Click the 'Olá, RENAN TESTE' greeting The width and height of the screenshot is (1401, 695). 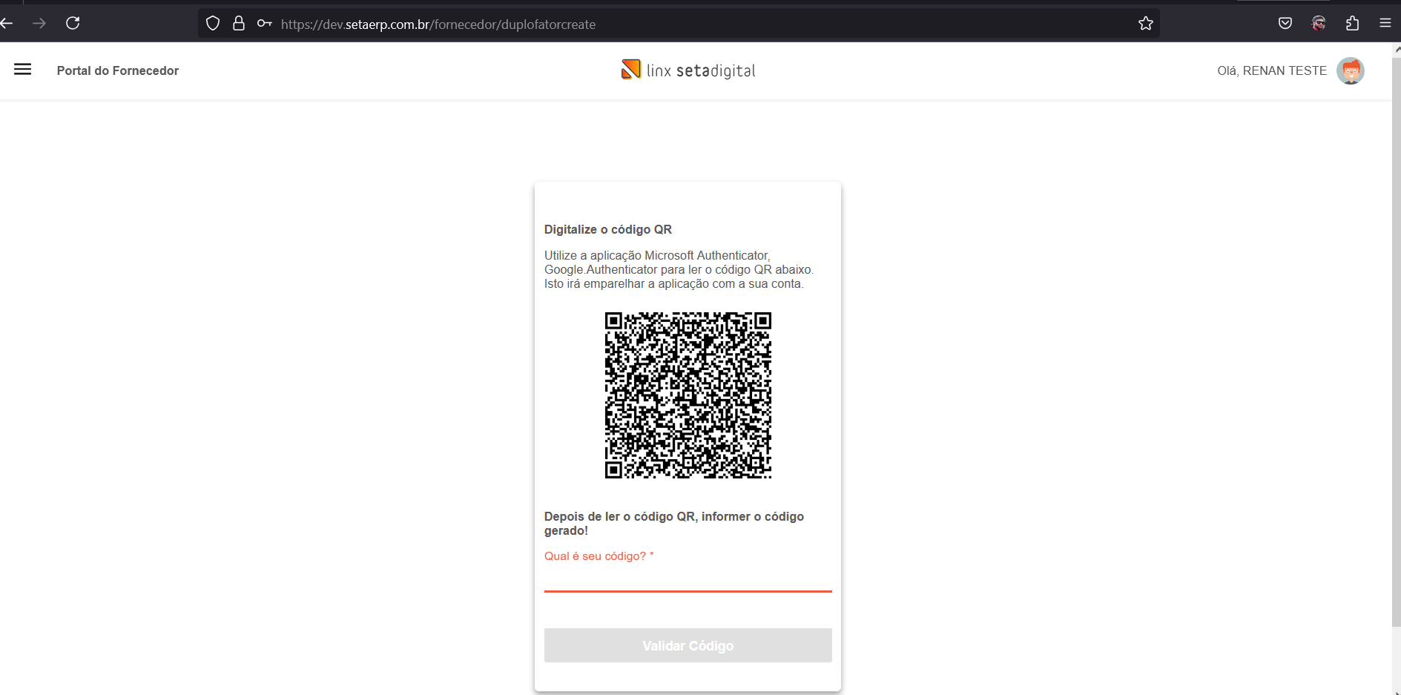(1272, 71)
